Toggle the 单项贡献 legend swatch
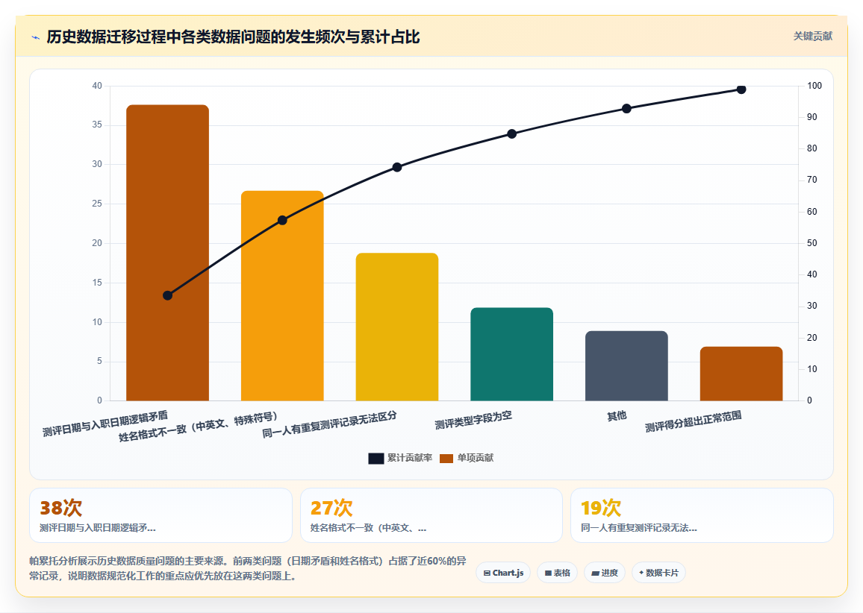This screenshot has width=863, height=613. [x=446, y=458]
